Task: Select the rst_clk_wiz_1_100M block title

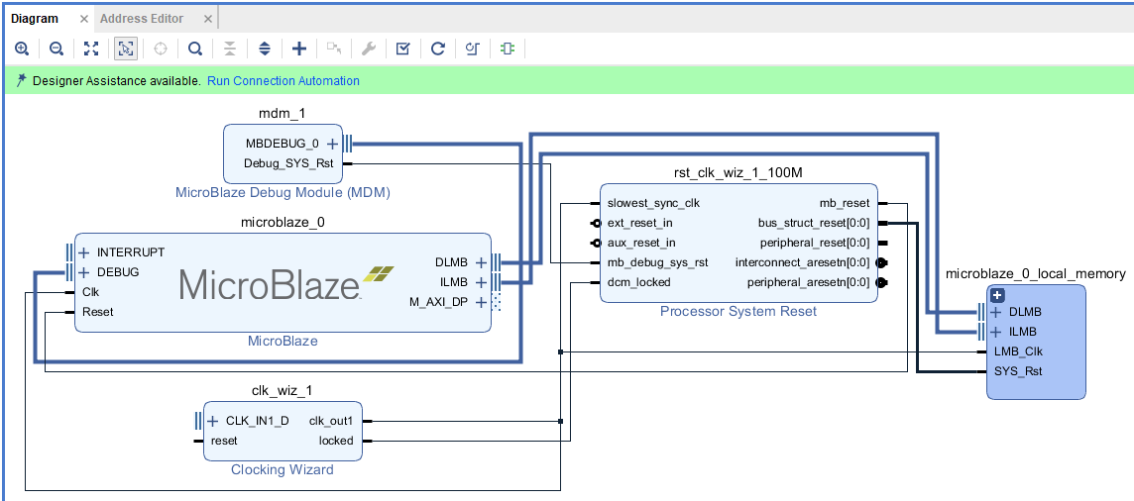Action: 738,172
